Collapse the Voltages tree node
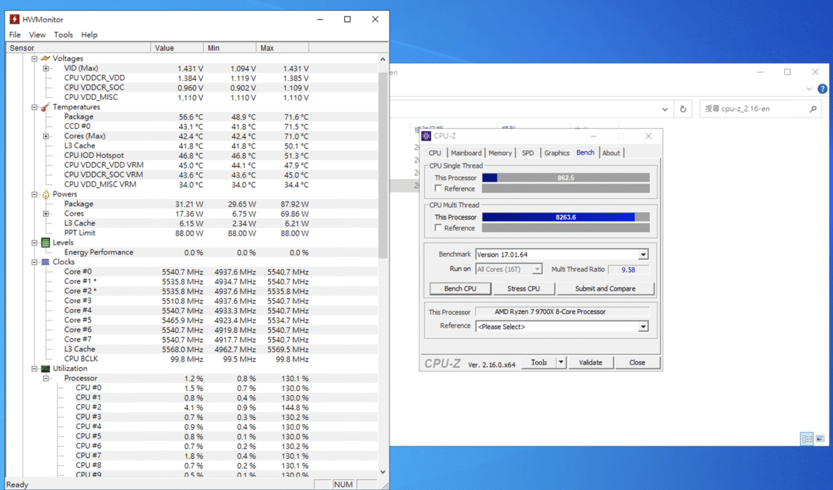Image resolution: width=833 pixels, height=490 pixels. coord(35,58)
